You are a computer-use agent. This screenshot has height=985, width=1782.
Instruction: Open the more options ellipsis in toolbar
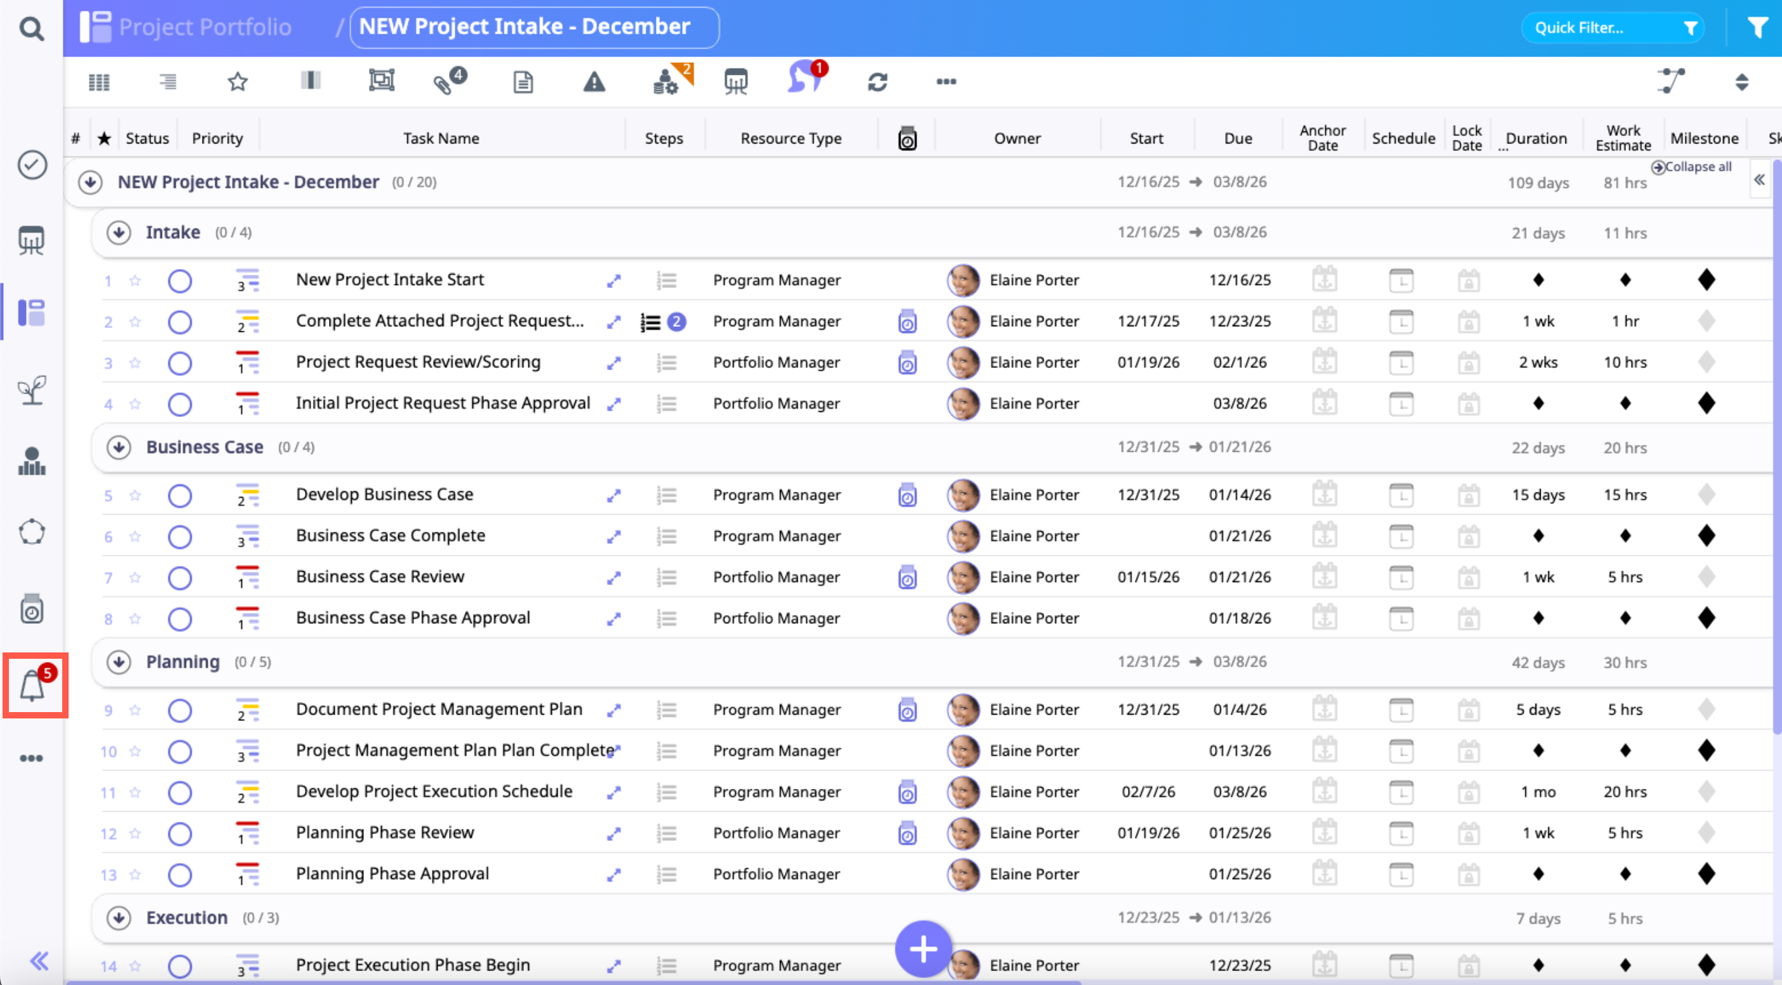(946, 82)
